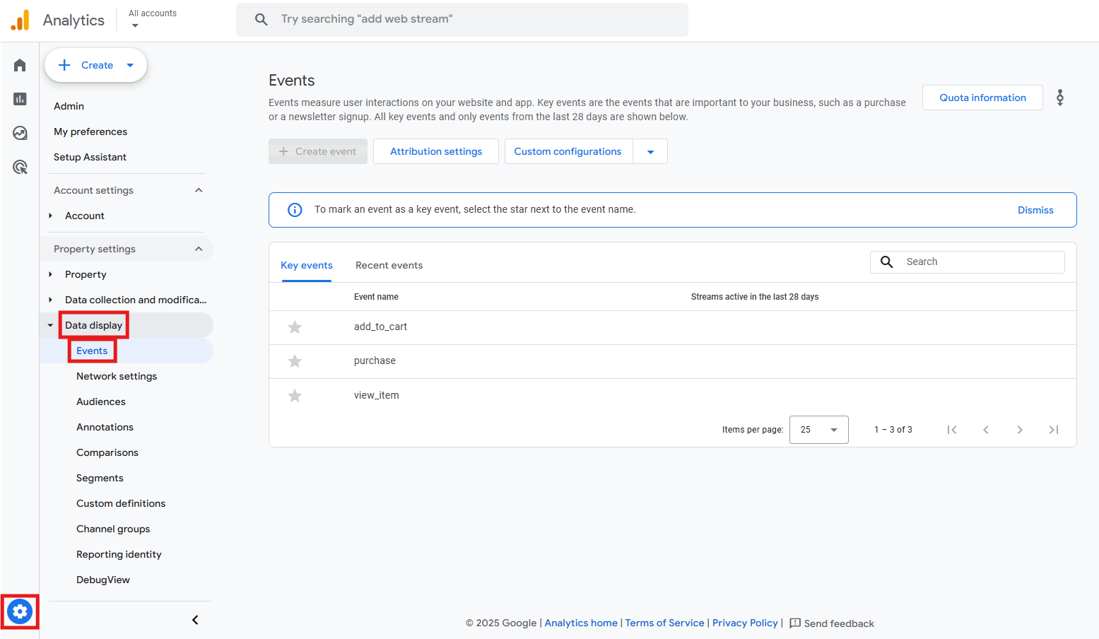Click the Quota information button

982,98
